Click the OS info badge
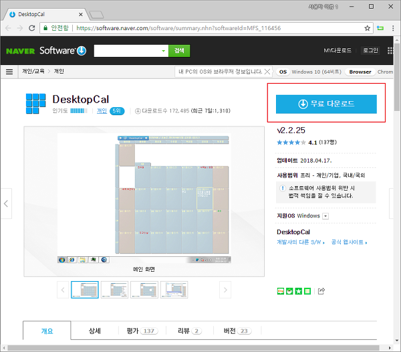Screen dimensions: 401x352 pos(283,72)
